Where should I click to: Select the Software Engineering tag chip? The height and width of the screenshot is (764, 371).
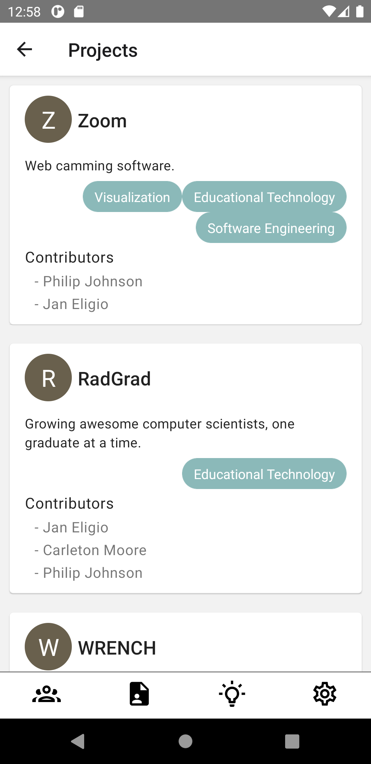(x=271, y=228)
